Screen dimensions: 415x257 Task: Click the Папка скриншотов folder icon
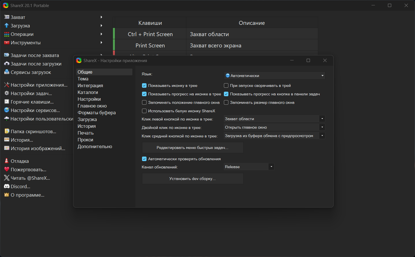click(x=7, y=131)
